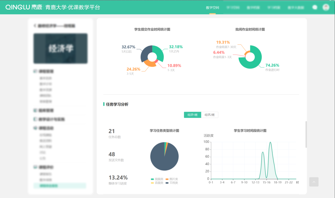Click the orange 24.26% donut segment
Screen dimensions: 335x198
pos(150,64)
